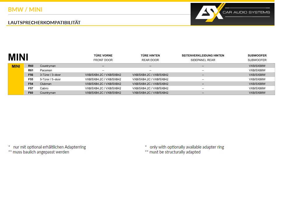
Task: Click the German Adapterring footnote
Action: tap(47, 147)
